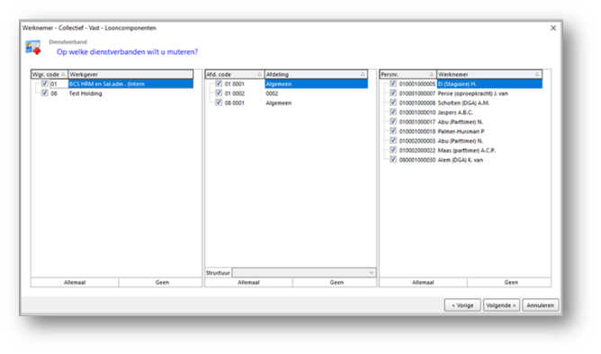Go to next step with Volgende
This screenshot has height=354, width=601.
[x=501, y=305]
